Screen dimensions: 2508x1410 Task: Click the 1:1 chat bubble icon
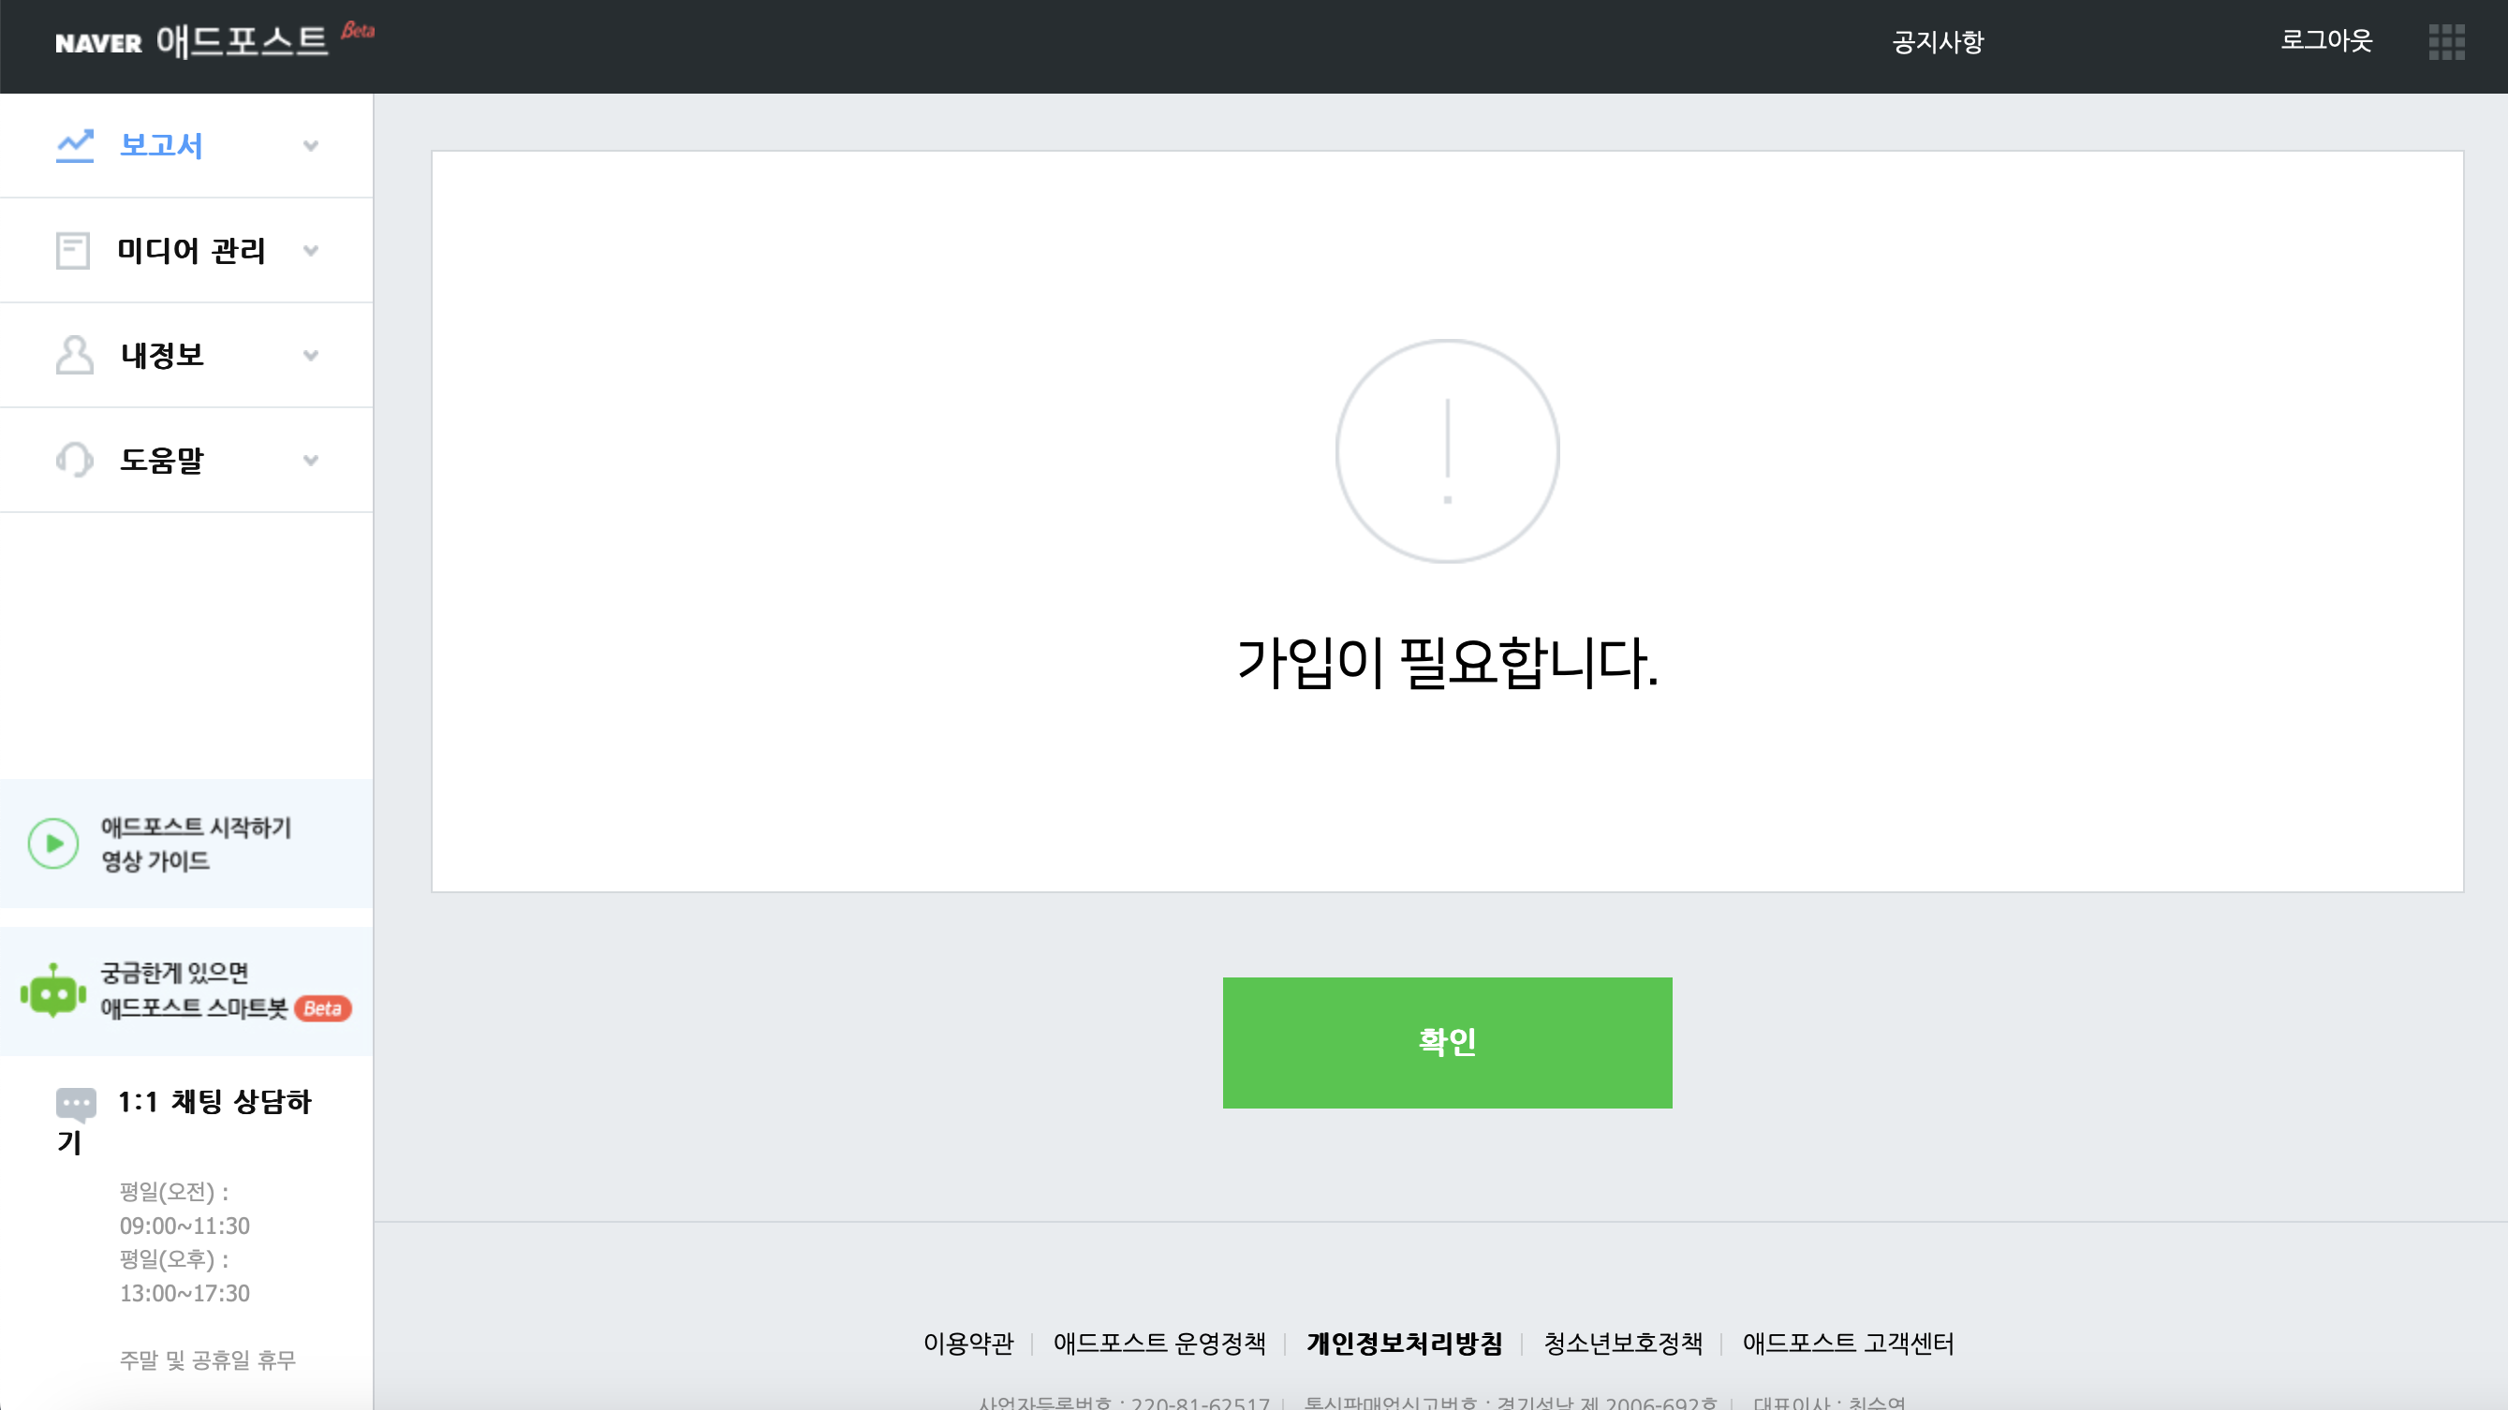pos(76,1104)
